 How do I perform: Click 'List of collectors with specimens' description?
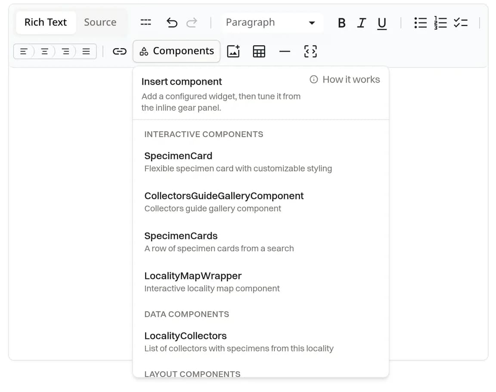click(239, 349)
